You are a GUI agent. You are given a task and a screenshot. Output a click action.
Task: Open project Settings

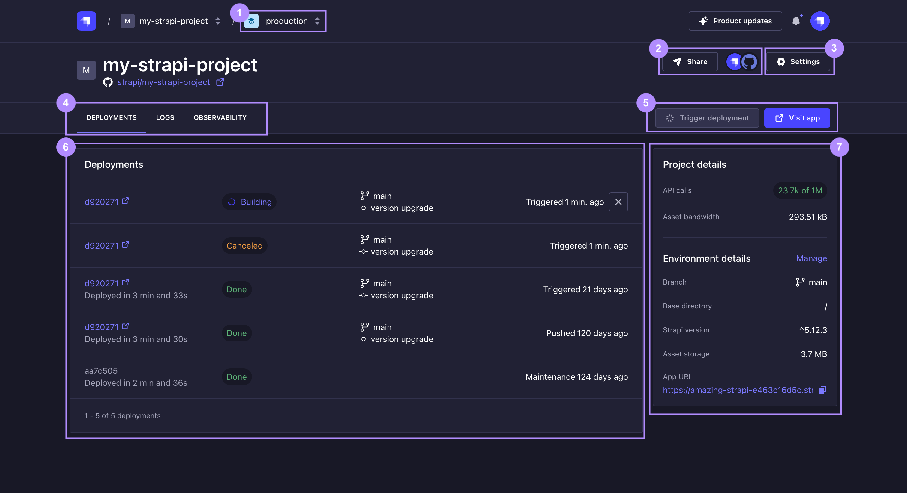click(x=798, y=61)
